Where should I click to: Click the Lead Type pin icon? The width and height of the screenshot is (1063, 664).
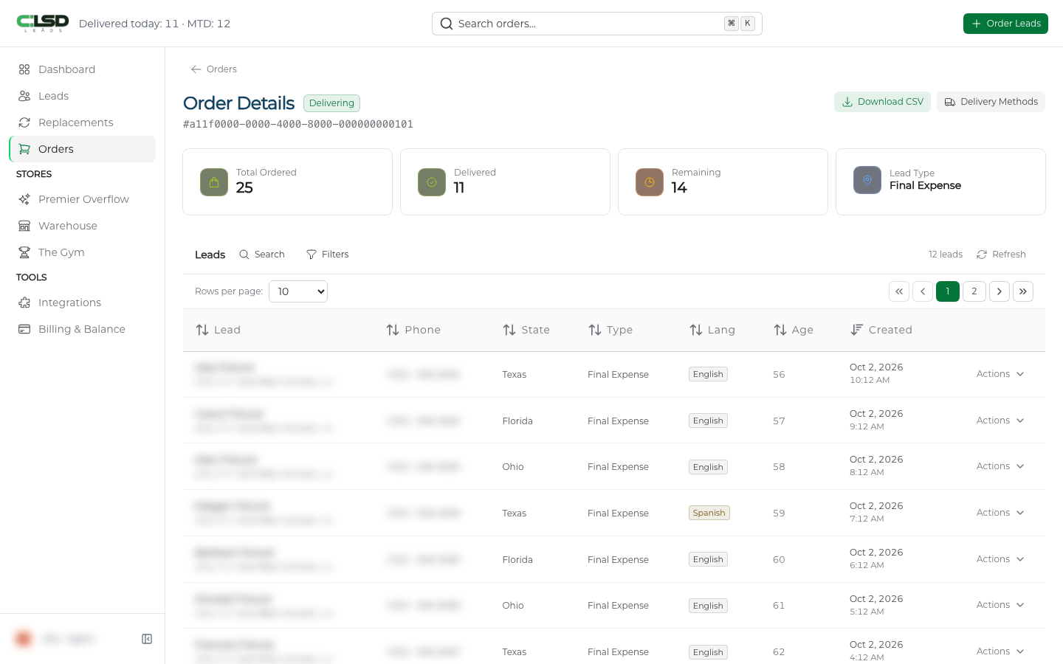click(867, 180)
